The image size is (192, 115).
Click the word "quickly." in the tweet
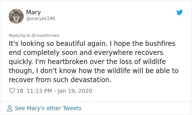(21, 62)
